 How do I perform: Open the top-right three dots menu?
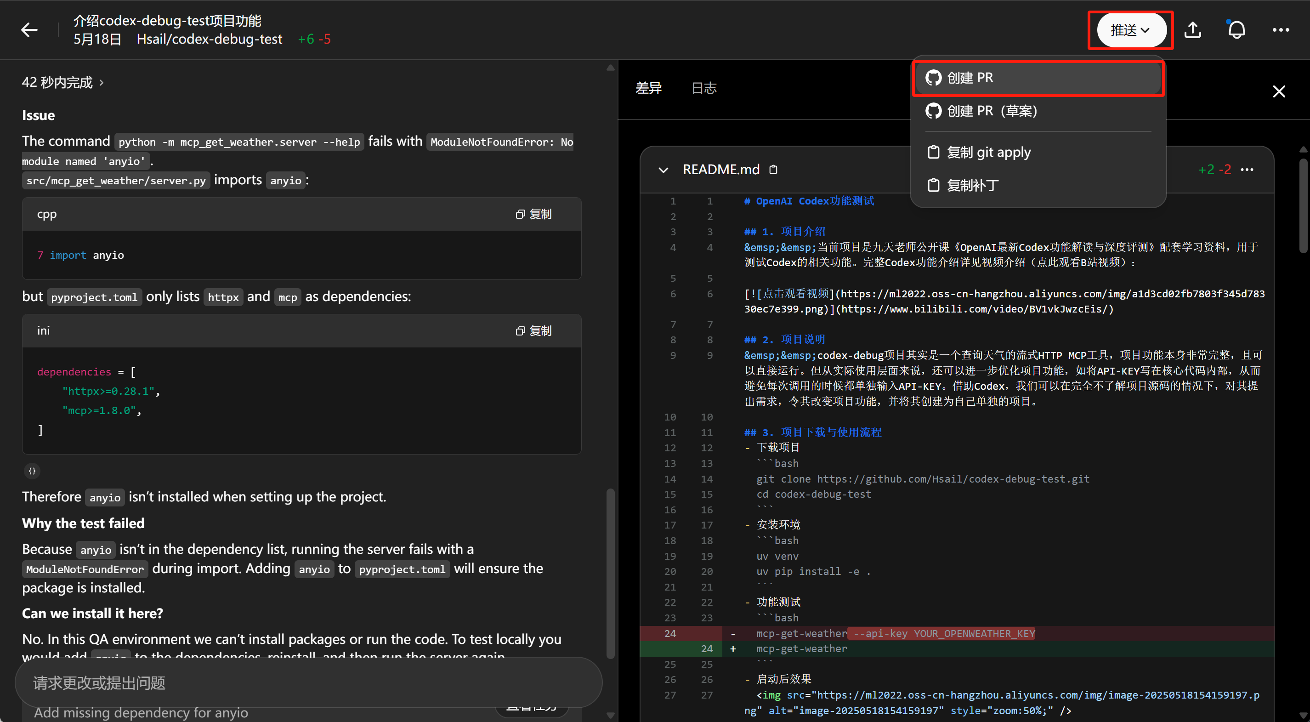click(x=1280, y=30)
